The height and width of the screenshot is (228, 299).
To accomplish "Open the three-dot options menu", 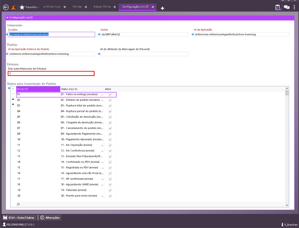I will (294, 7).
